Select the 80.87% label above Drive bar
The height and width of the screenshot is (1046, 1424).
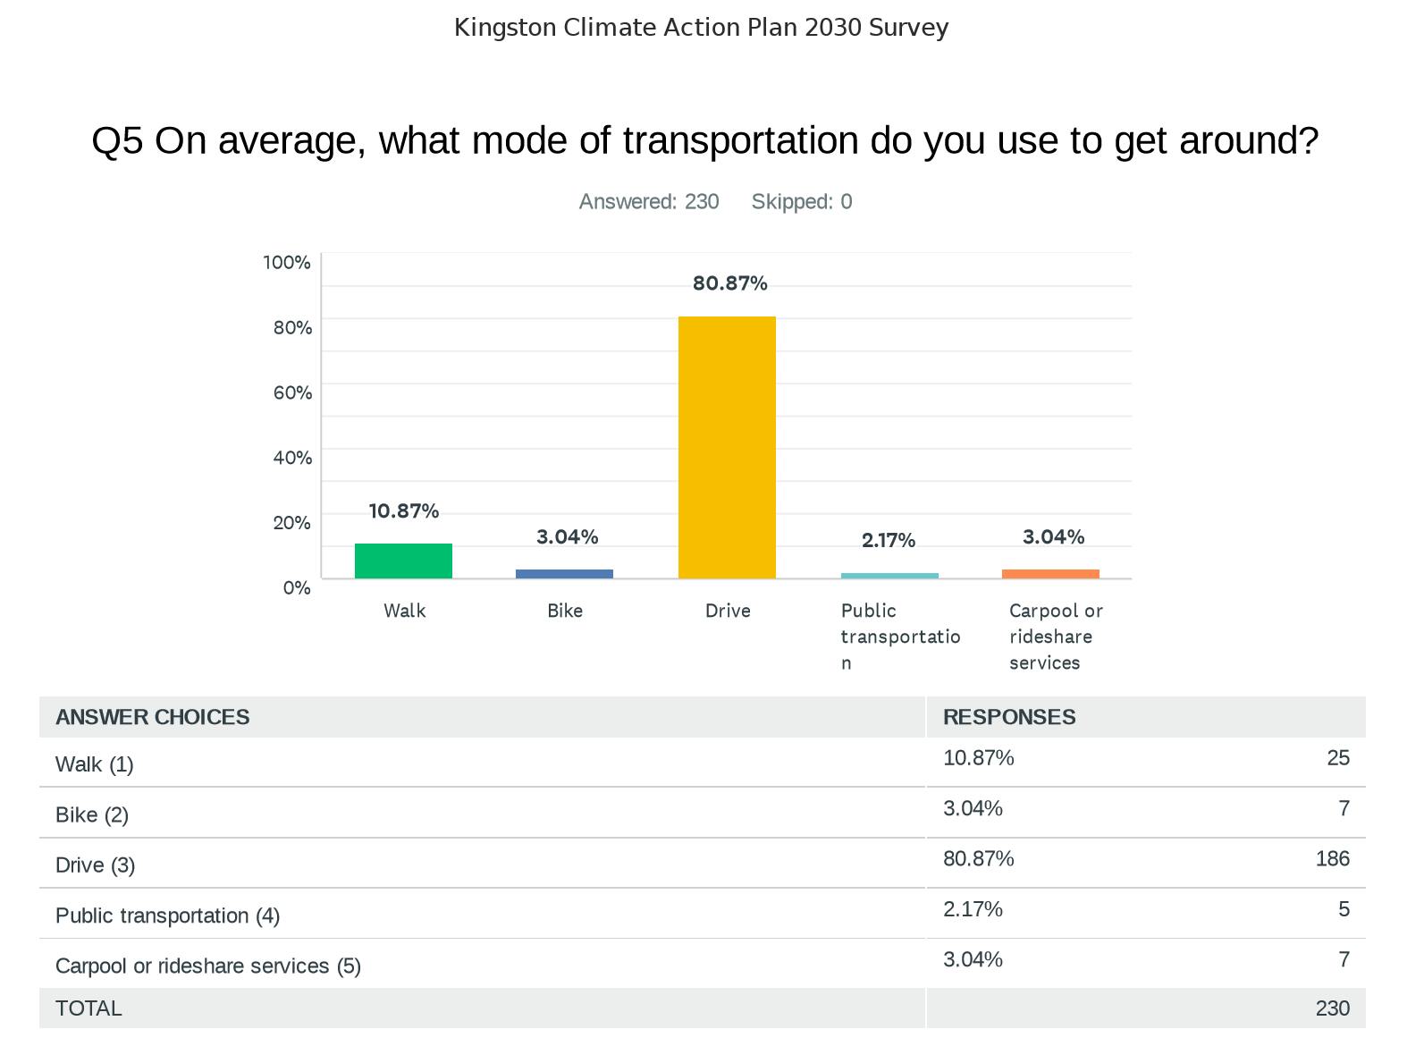[729, 283]
